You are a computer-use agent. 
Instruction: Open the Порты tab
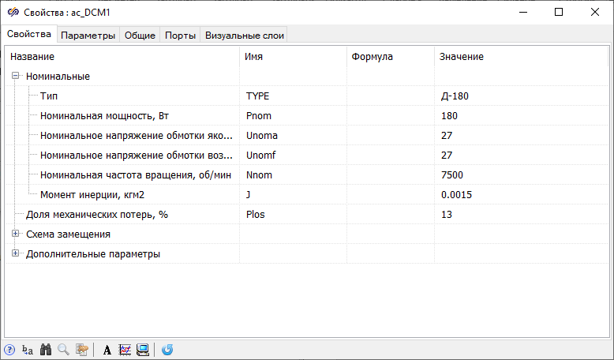pyautogui.click(x=181, y=35)
